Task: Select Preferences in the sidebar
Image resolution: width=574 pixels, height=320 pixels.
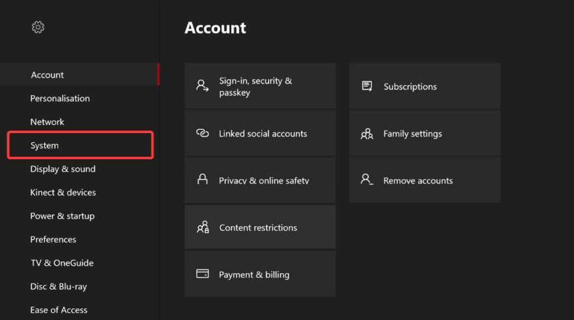Action: coord(80,239)
